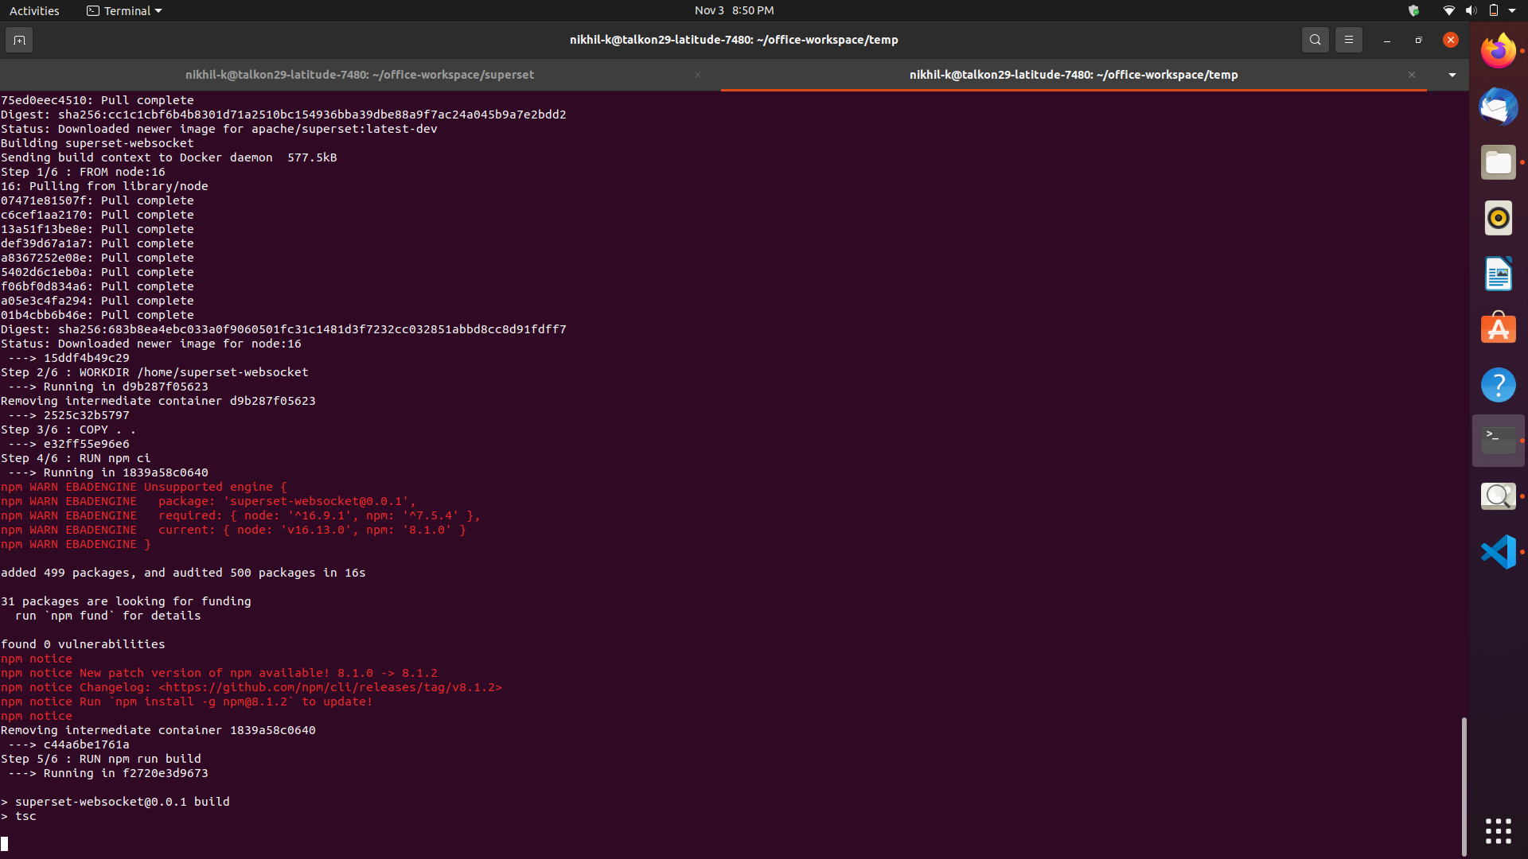Open Thunderbird mail from the dock

pyautogui.click(x=1498, y=107)
